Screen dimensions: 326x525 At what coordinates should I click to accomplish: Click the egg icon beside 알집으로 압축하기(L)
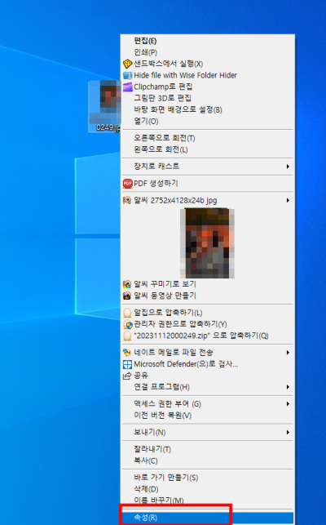pyautogui.click(x=127, y=313)
